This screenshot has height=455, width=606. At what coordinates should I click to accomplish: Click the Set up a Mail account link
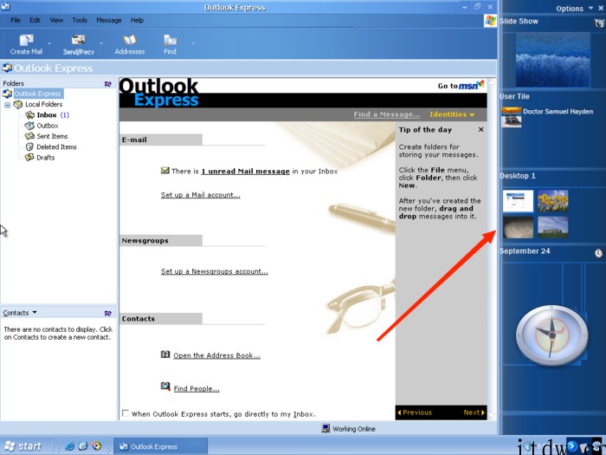coord(200,195)
